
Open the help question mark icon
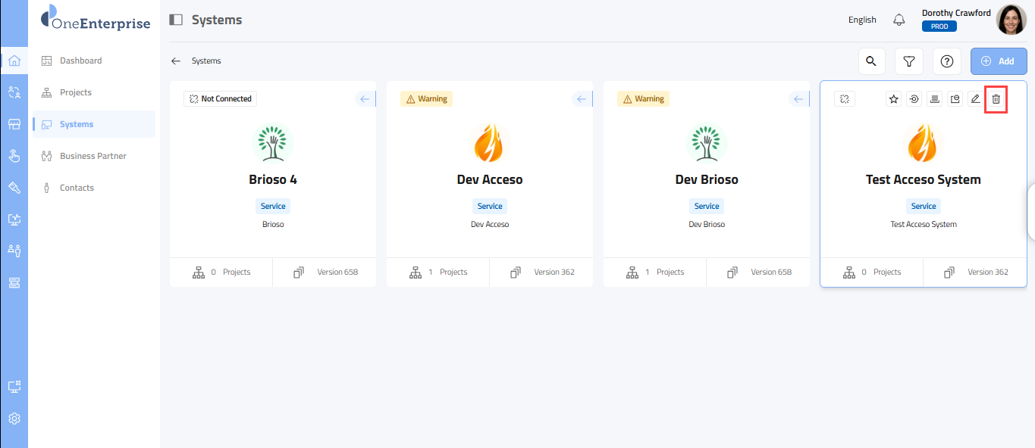point(946,61)
